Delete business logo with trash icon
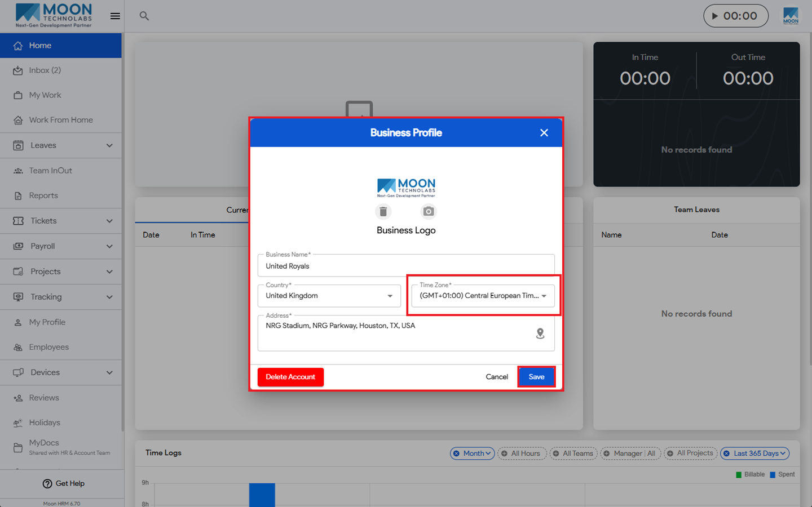The image size is (812, 507). pyautogui.click(x=383, y=211)
